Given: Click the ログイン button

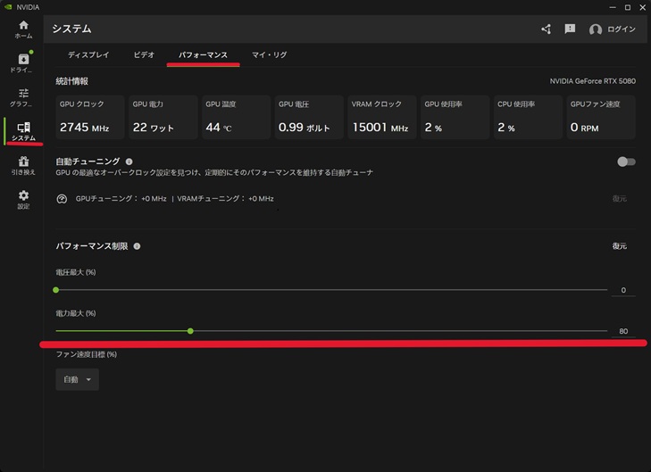Looking at the screenshot, I should (613, 29).
